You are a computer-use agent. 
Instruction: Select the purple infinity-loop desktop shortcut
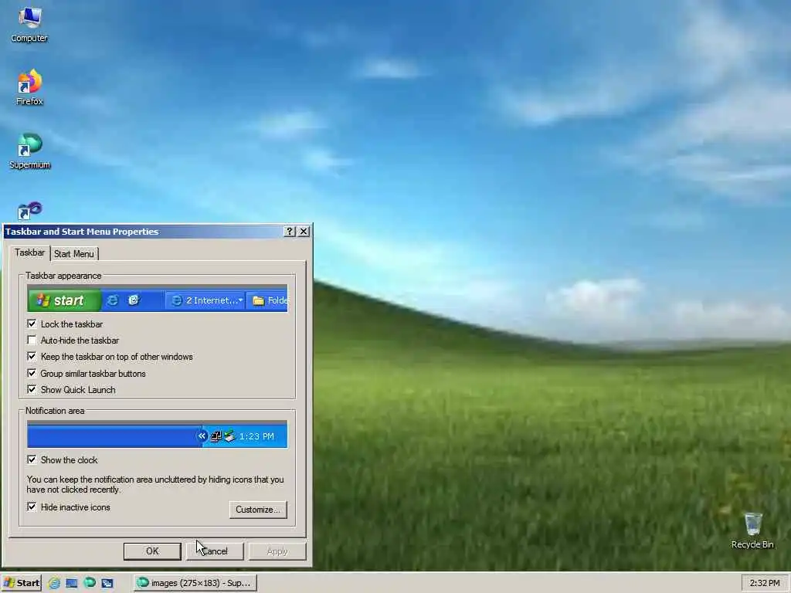tap(30, 211)
